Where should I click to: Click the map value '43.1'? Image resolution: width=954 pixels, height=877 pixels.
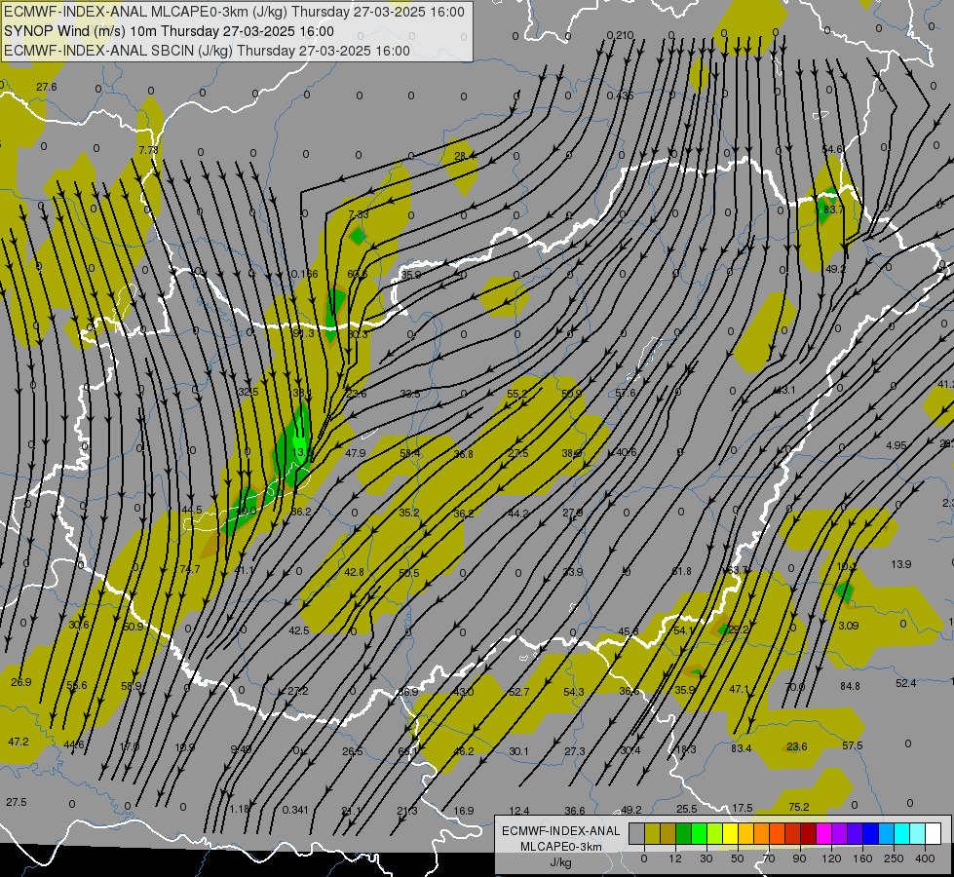pos(784,390)
